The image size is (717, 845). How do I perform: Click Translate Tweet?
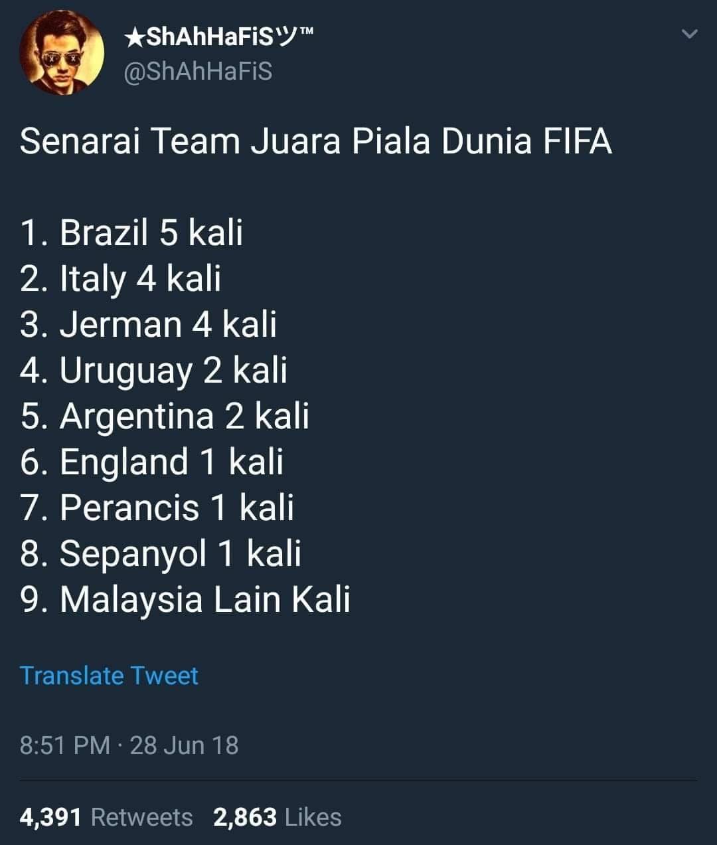(109, 676)
